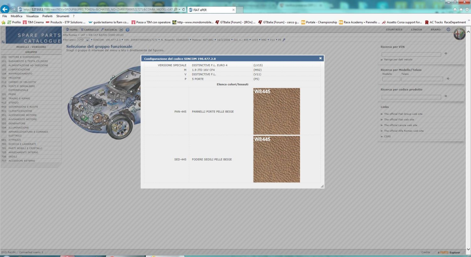471x257 pixels.
Task: Open the Visualizza menu
Action: coord(32,16)
